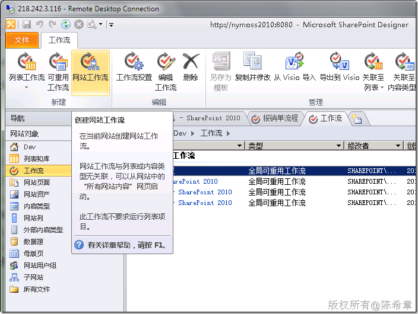Click Dev in the breadcrumb path
The width and height of the screenshot is (418, 314).
click(x=180, y=133)
